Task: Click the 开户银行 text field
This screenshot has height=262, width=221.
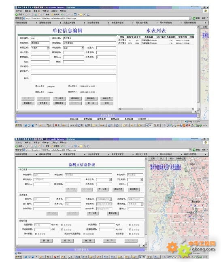Action: click(x=74, y=66)
